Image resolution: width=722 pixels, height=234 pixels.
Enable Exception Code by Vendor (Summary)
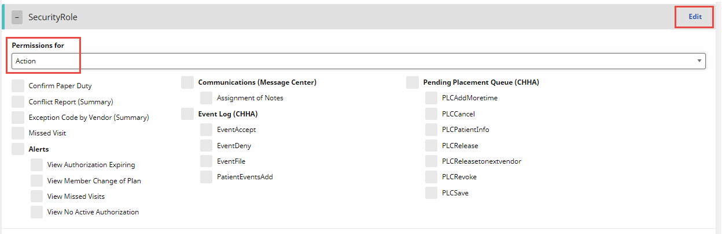pyautogui.click(x=18, y=118)
